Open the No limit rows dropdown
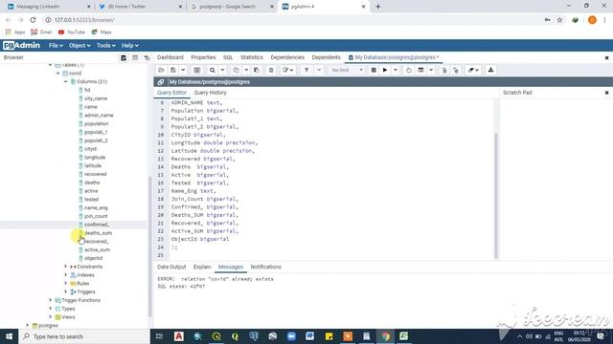The image size is (613, 344). pyautogui.click(x=347, y=70)
